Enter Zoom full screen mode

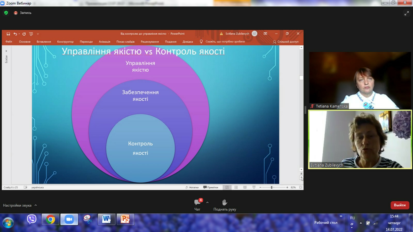click(x=406, y=13)
